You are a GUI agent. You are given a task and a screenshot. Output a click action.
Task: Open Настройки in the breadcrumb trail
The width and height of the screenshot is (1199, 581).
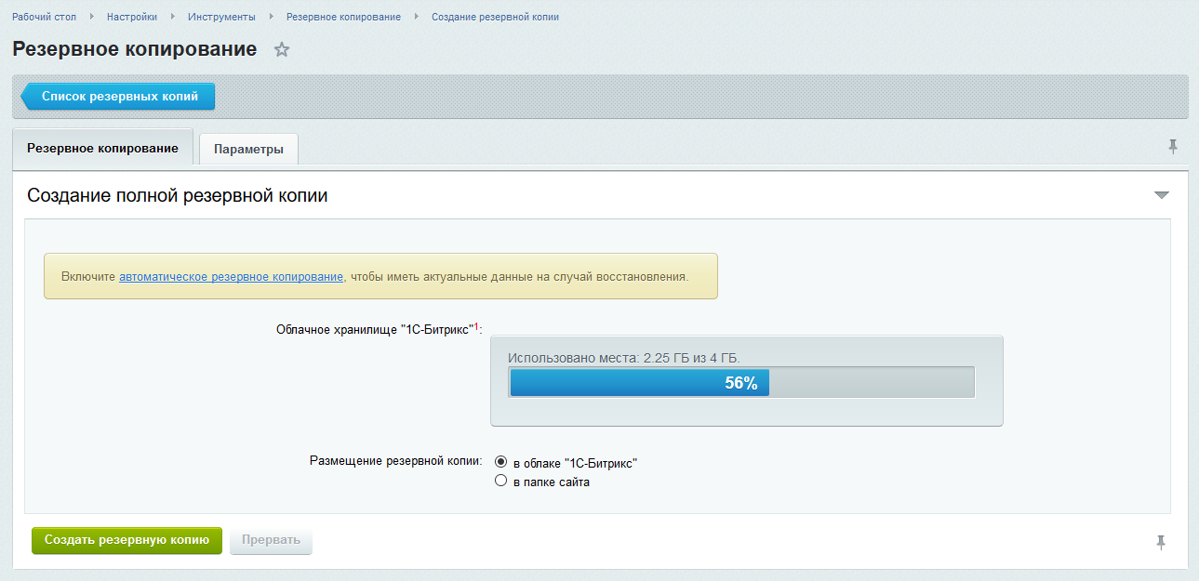[x=131, y=17]
